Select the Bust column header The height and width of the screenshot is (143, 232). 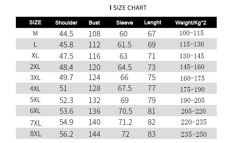click(x=94, y=23)
